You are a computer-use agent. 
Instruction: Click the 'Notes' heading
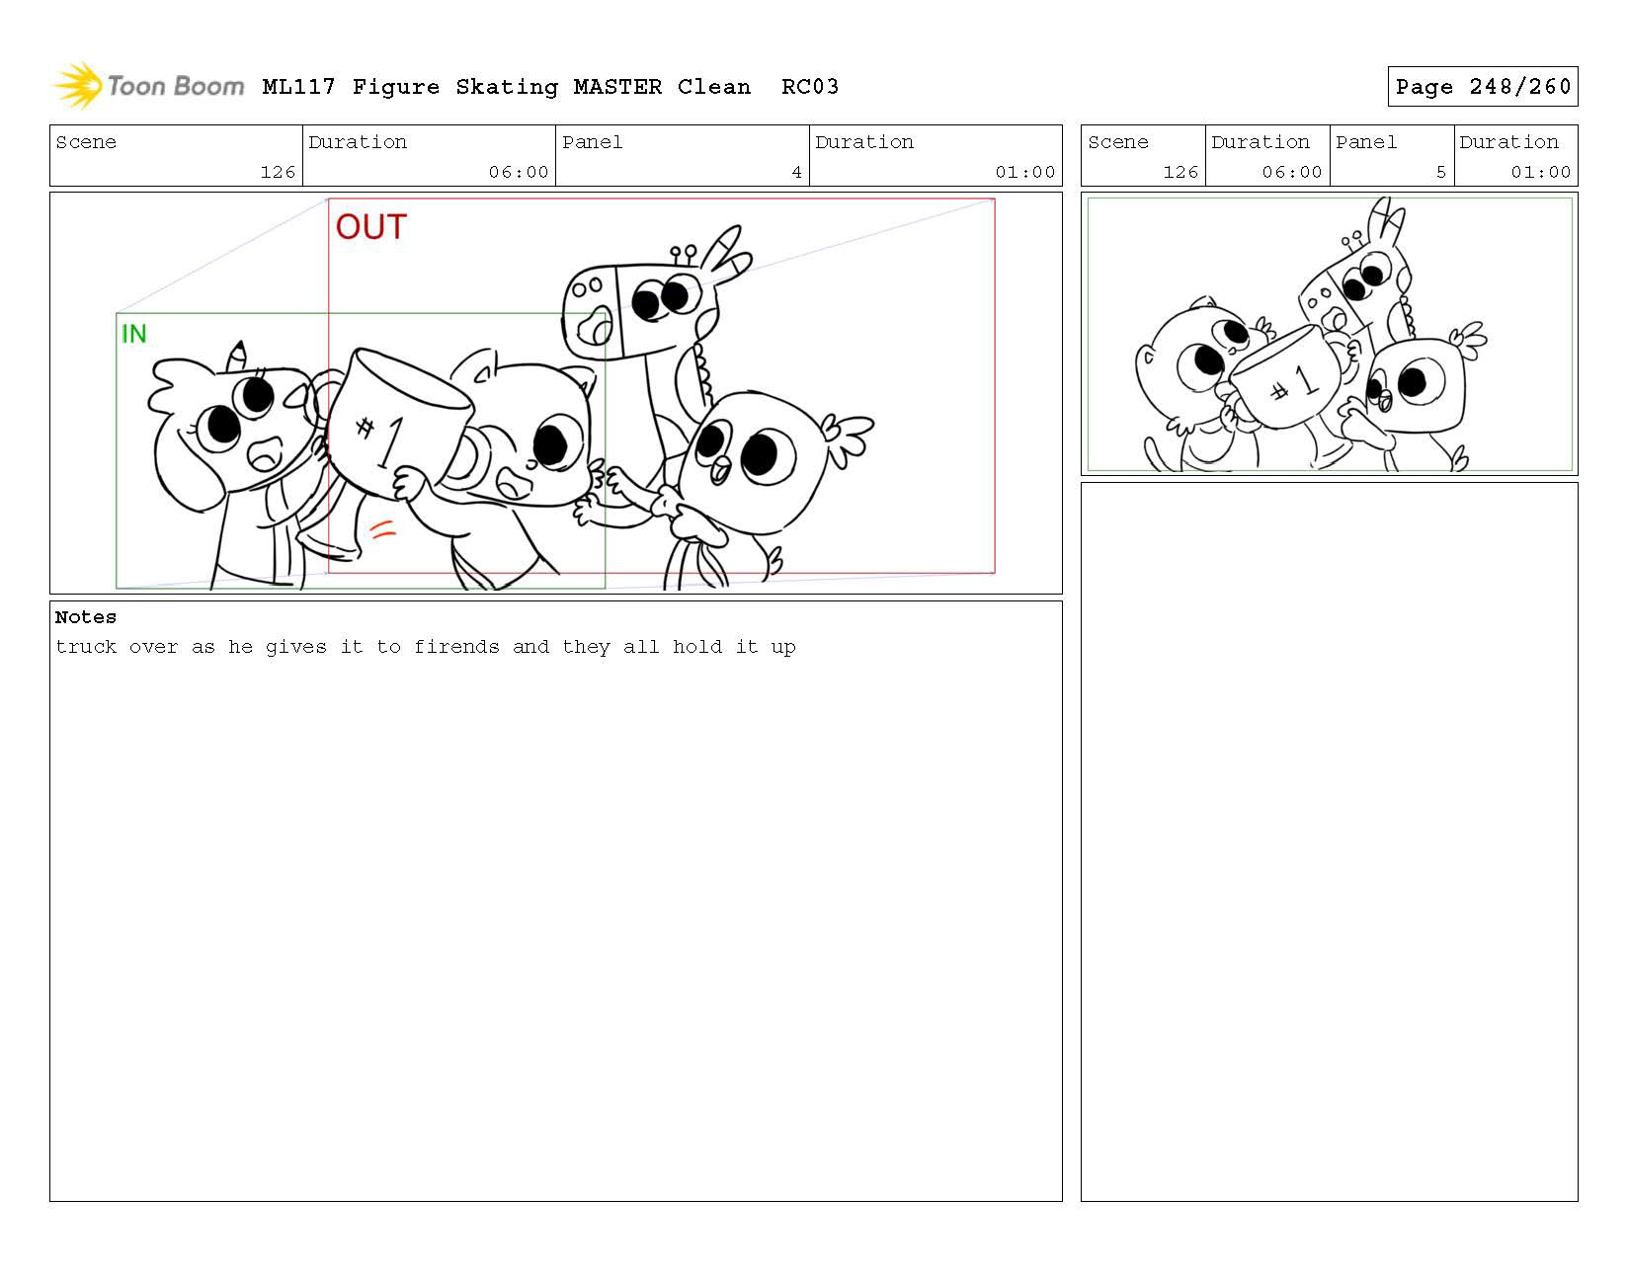(86, 617)
